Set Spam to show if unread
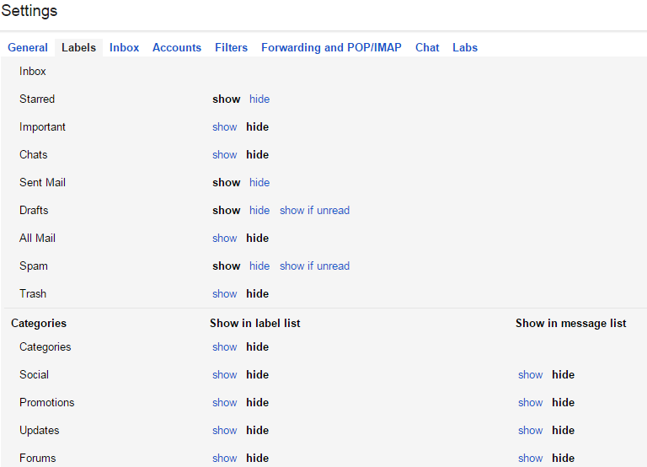The image size is (647, 467). pyautogui.click(x=314, y=266)
